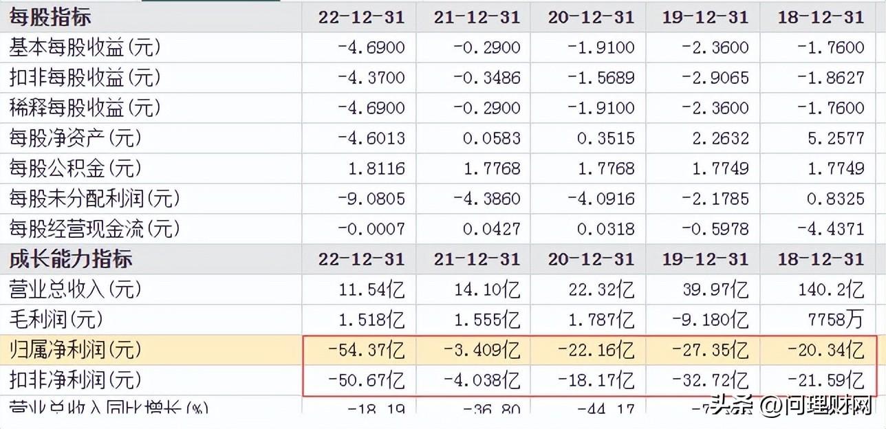Select the 每股经营现金流(元) row label

(94, 229)
